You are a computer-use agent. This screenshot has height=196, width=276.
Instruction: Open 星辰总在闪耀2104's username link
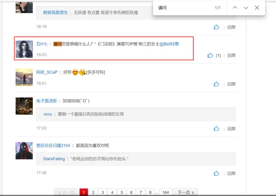[x=53, y=146]
